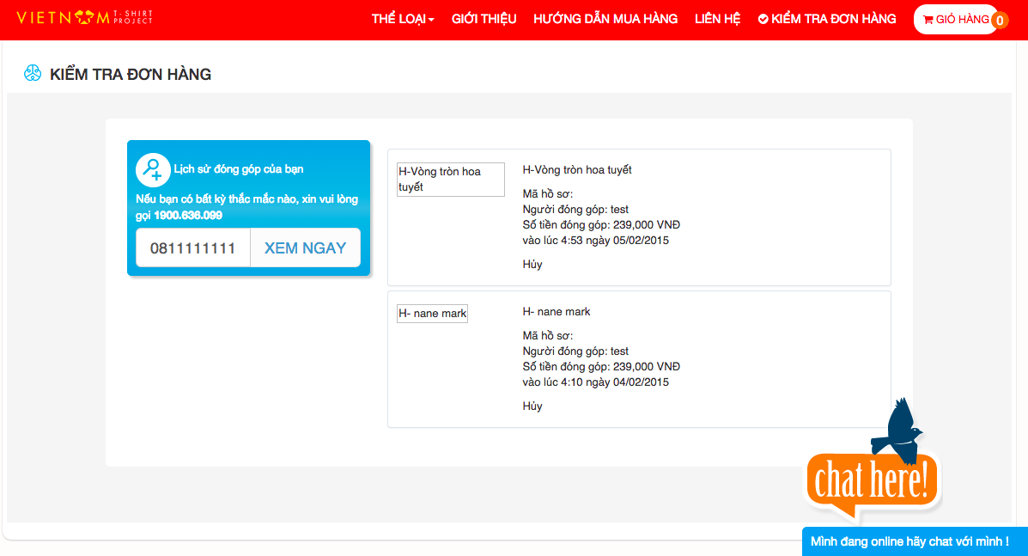Click the H-Vòng tròn hoa tuyết thumbnail
The height and width of the screenshot is (556, 1028).
point(450,179)
